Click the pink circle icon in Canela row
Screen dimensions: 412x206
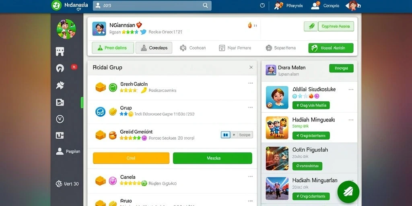pyautogui.click(x=113, y=181)
